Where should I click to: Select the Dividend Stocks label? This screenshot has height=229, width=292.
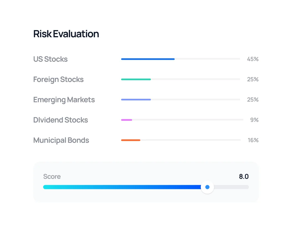coord(61,120)
